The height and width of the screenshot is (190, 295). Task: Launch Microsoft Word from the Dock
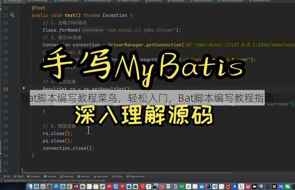pyautogui.click(x=129, y=187)
